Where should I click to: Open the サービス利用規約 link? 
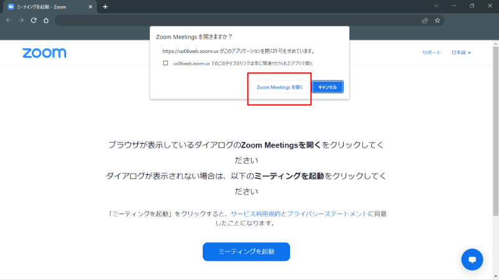255,213
